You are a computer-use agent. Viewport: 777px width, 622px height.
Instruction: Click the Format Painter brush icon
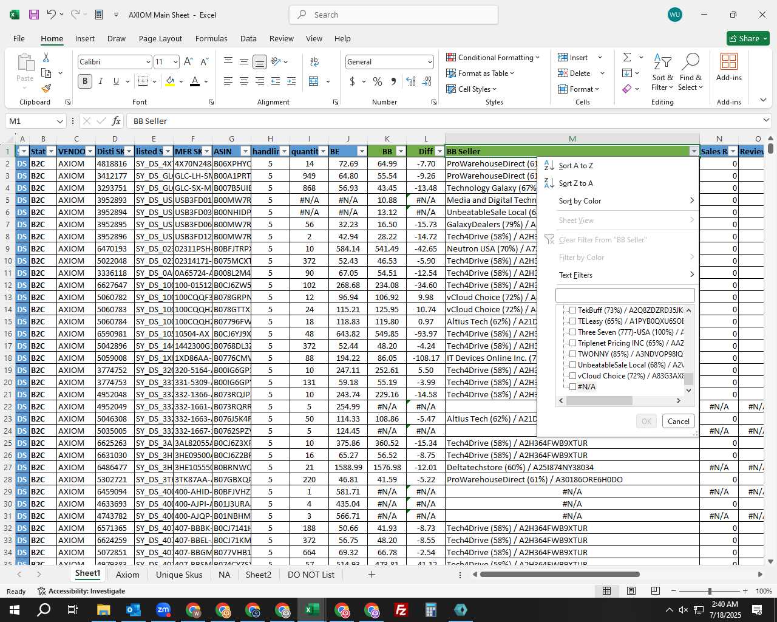46,88
